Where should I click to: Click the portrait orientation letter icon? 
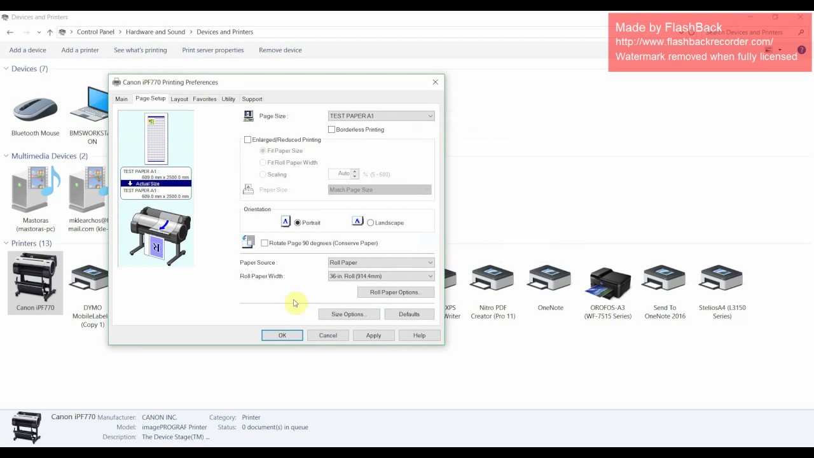tap(286, 221)
